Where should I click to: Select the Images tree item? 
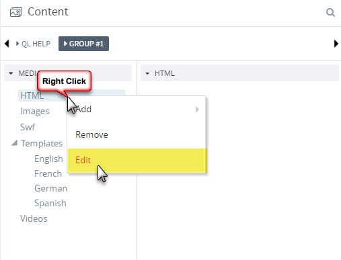35,111
